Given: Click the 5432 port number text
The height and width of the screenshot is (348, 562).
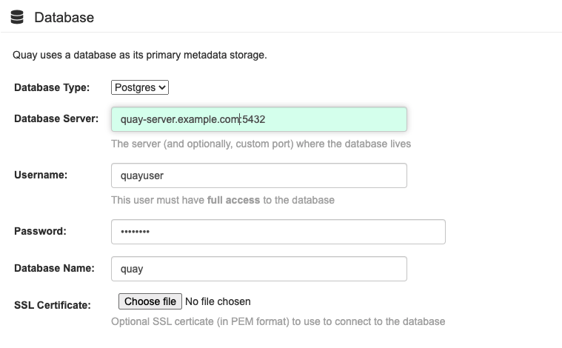Looking at the screenshot, I should [x=254, y=119].
